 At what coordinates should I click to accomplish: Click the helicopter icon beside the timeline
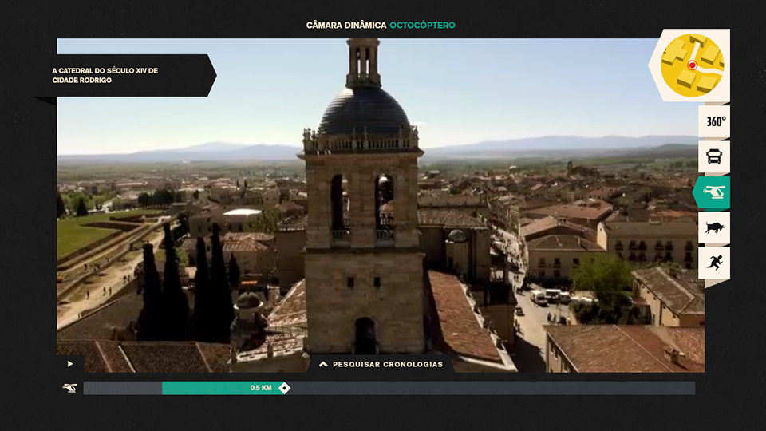(70, 388)
